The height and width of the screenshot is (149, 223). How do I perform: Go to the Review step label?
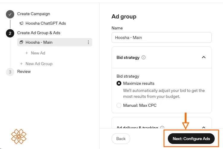[24, 71]
